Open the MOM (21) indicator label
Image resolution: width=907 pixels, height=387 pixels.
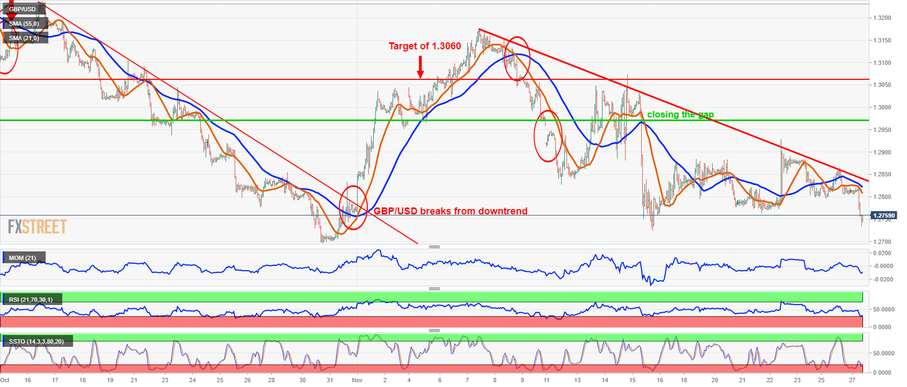[24, 258]
